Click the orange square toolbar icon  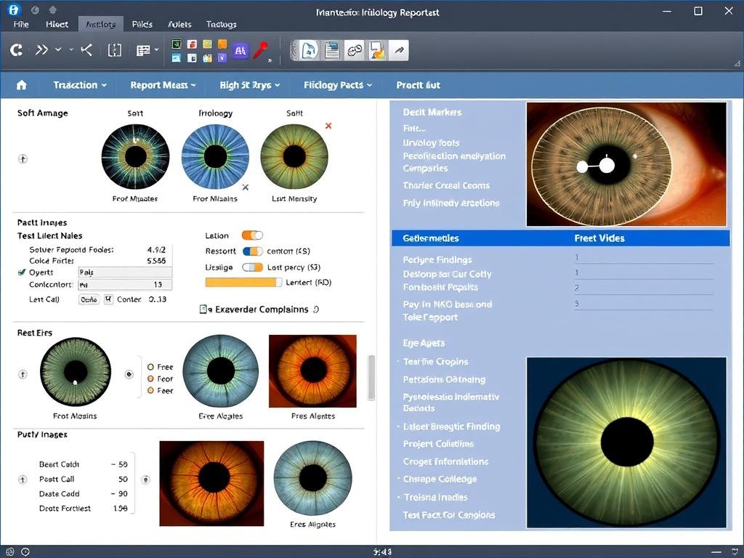tap(222, 44)
